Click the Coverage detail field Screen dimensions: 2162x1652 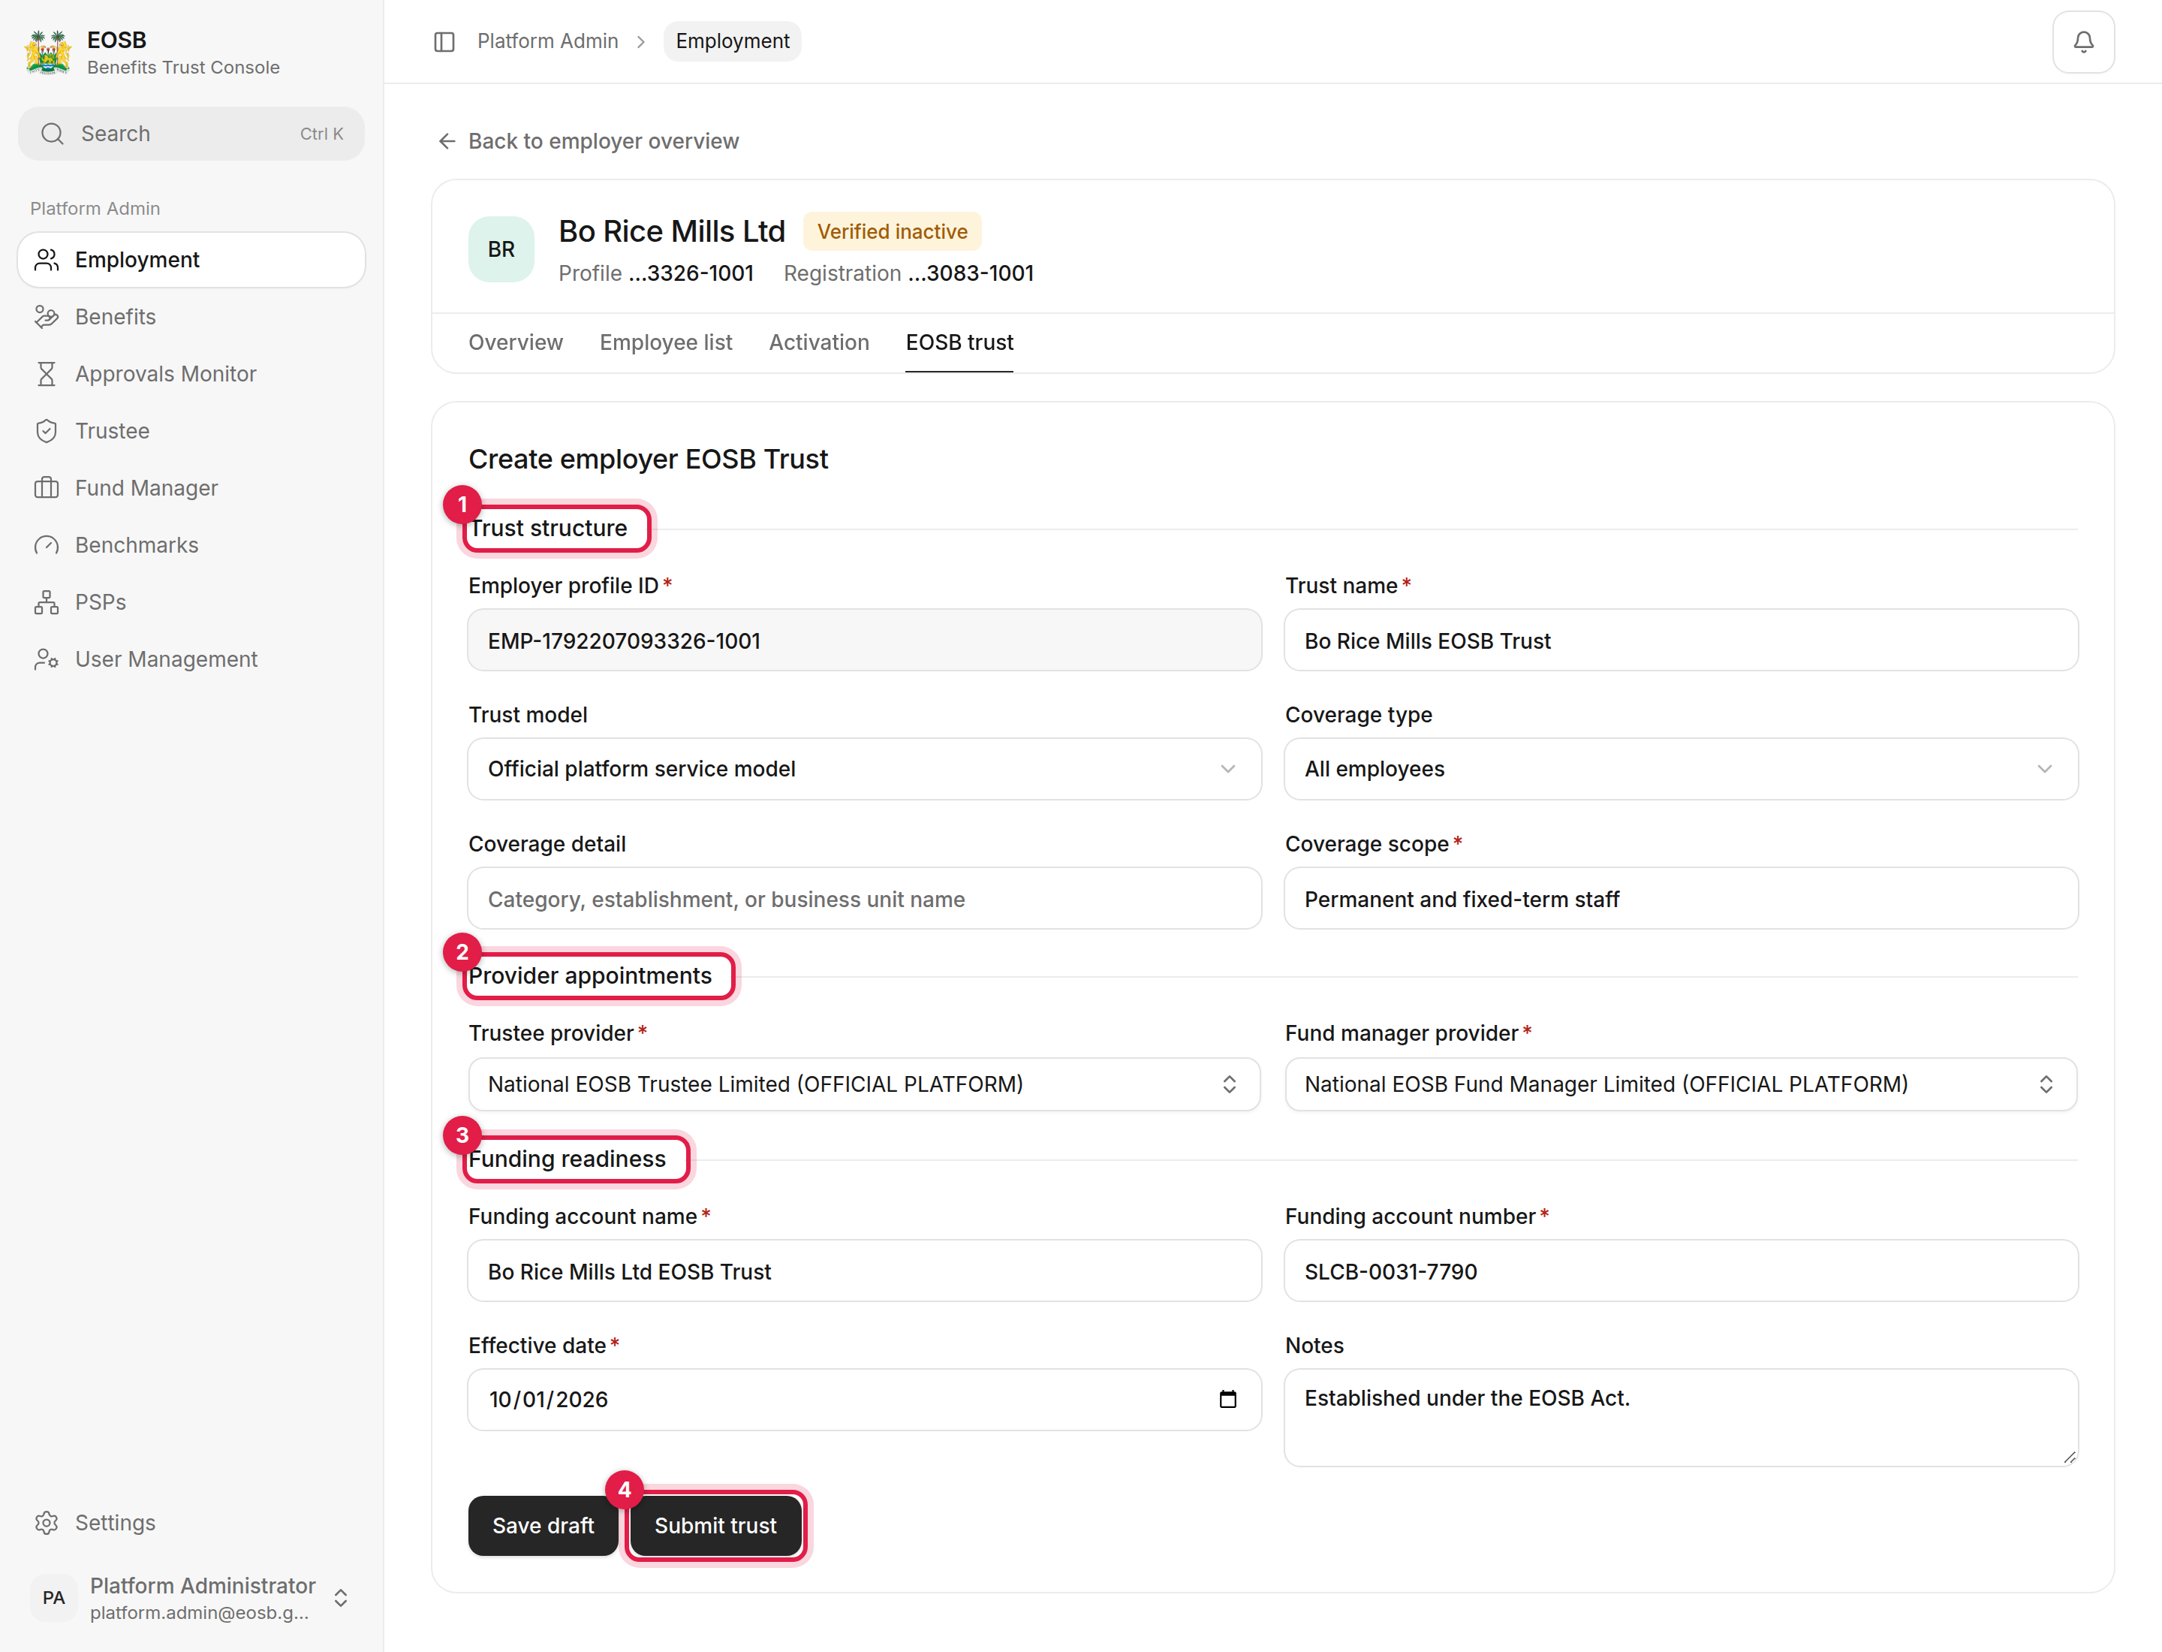click(864, 899)
